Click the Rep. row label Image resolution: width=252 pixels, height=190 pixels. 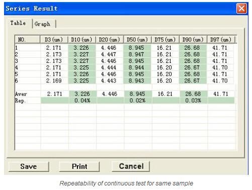(21, 101)
